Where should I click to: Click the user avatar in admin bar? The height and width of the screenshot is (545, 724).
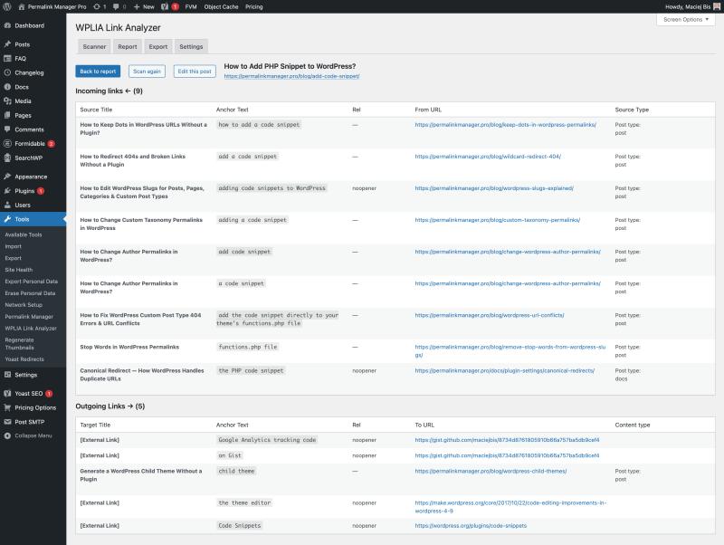point(717,6)
